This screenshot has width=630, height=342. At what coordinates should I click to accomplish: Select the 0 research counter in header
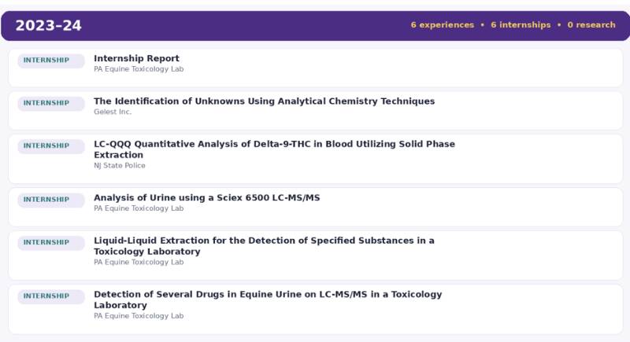(591, 25)
